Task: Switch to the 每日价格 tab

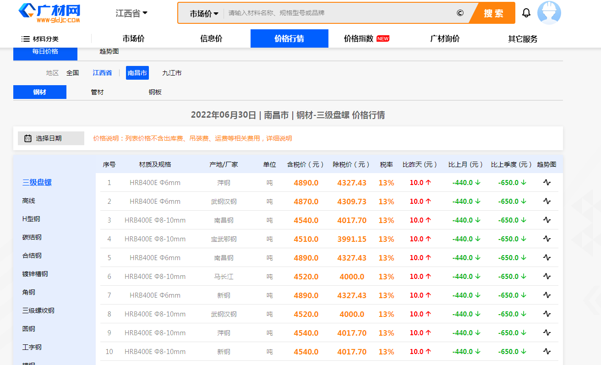Action: 45,52
